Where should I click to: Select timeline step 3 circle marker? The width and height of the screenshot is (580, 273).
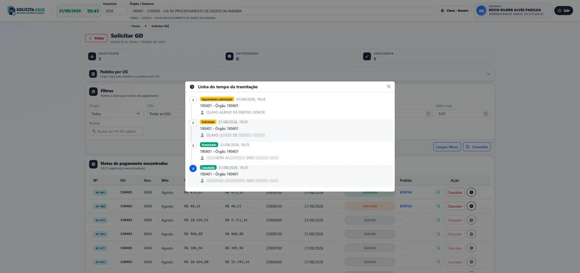pyautogui.click(x=193, y=146)
